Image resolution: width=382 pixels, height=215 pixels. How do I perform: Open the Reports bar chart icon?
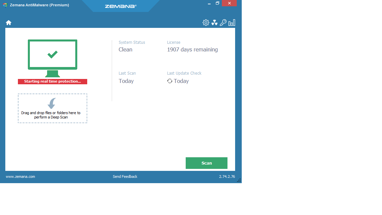click(x=232, y=23)
